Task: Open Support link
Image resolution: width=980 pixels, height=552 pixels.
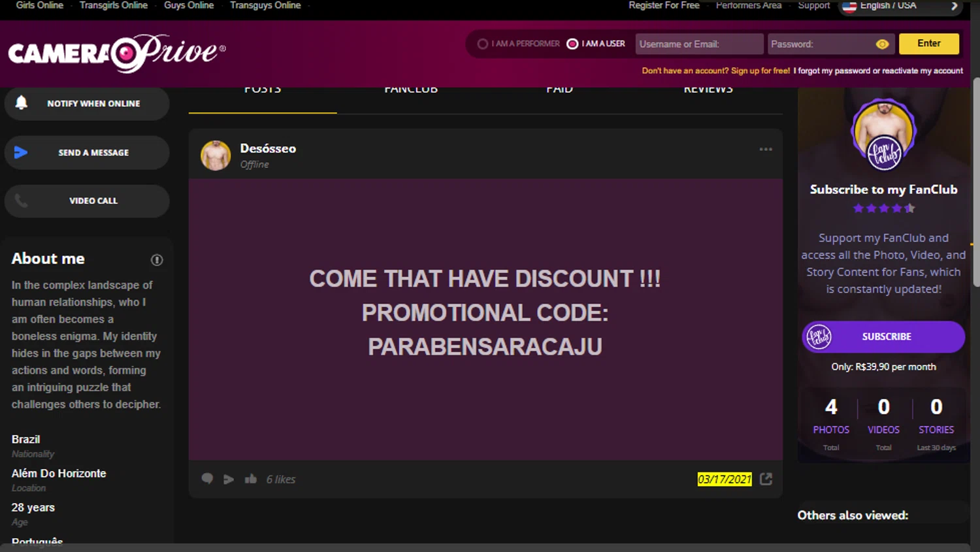Action: [813, 5]
